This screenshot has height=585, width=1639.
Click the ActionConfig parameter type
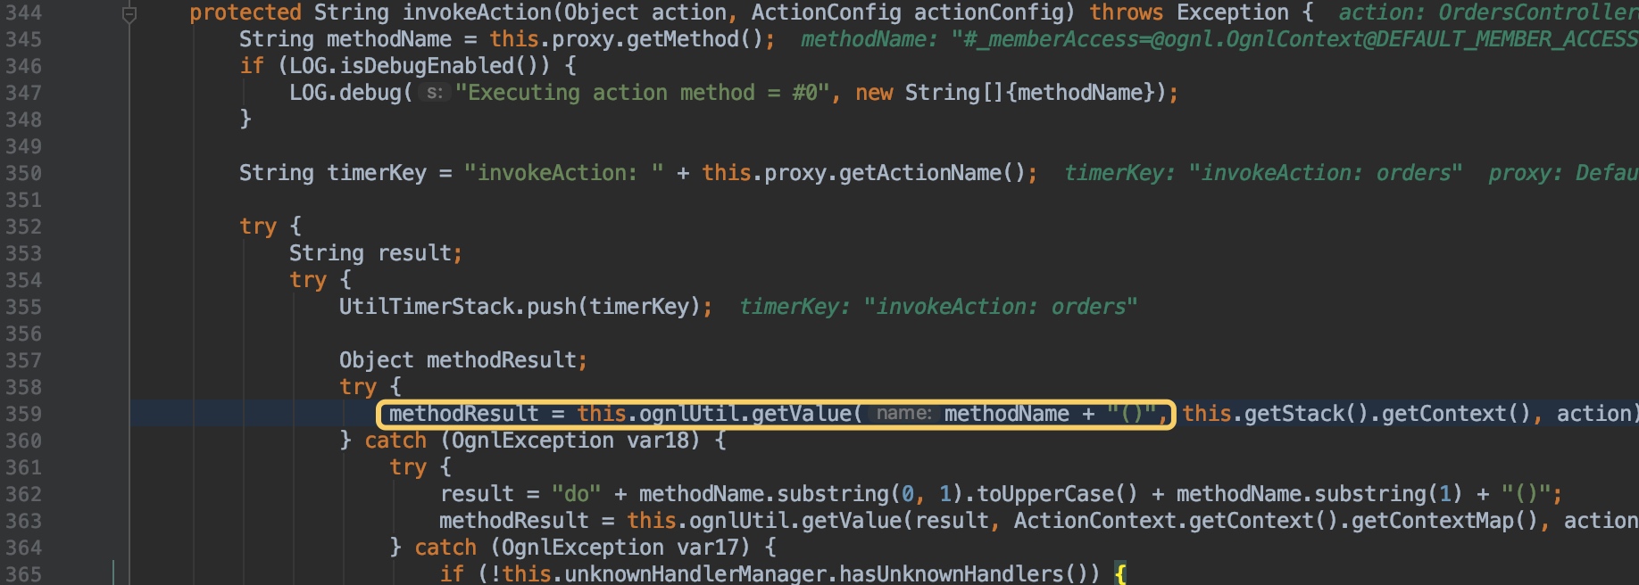(x=826, y=12)
